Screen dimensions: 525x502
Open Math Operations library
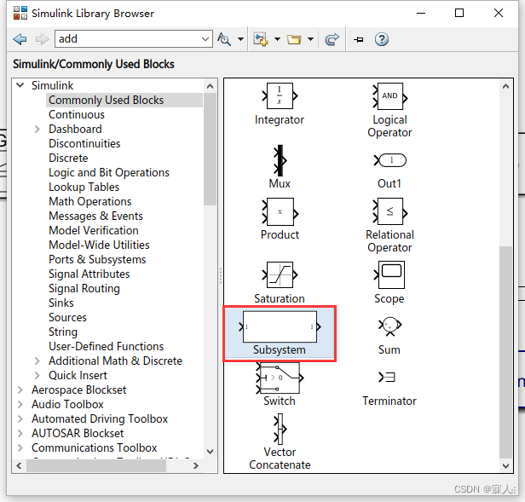click(90, 201)
